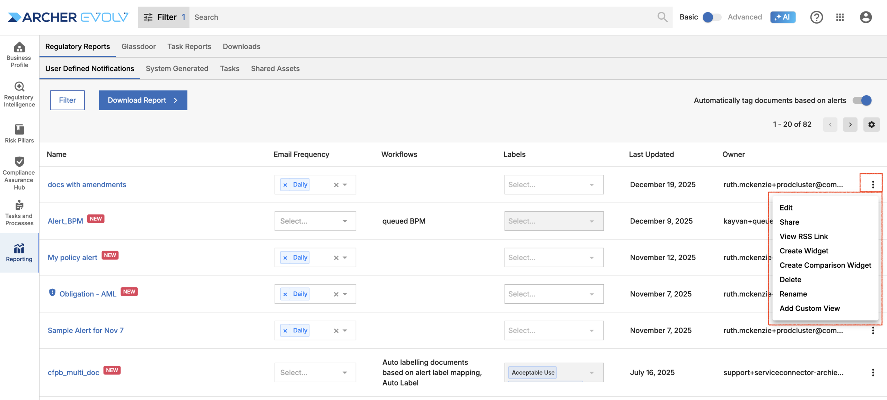Viewport: 887px width, 400px height.
Task: Open the help question mark icon
Action: coord(816,17)
